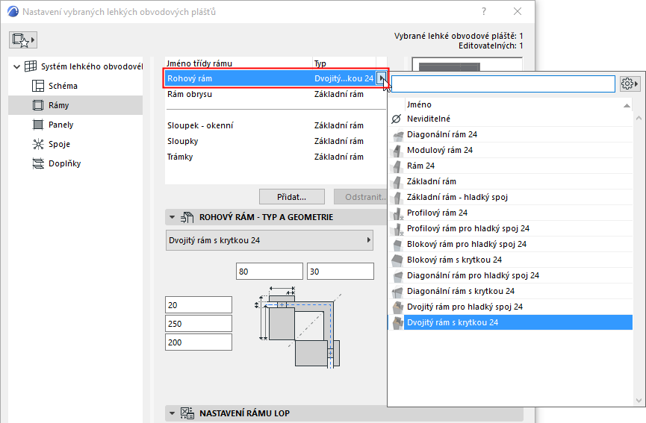Choose Diagonální rám s krytkou 24

[x=510, y=291]
